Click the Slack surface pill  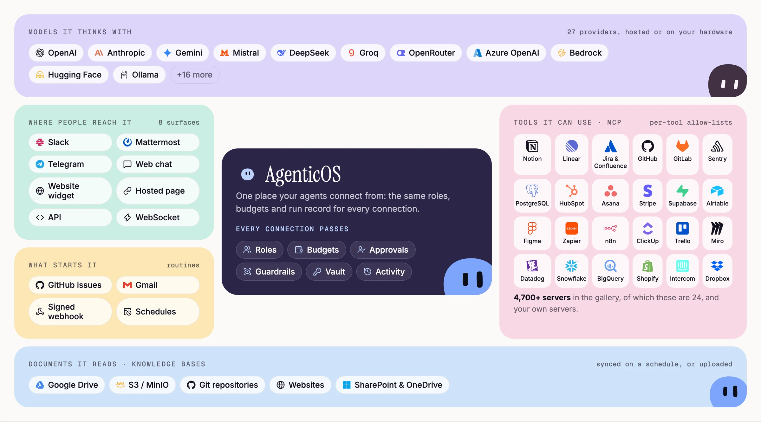[70, 142]
